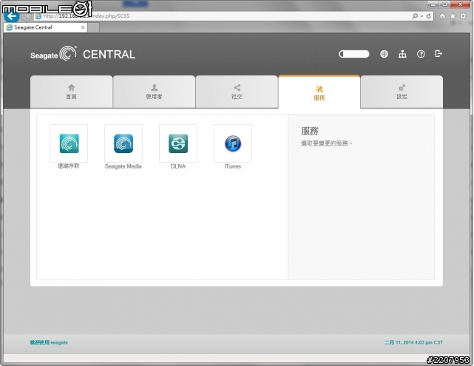Click the search magnifier in address bar
This screenshot has height=366, width=474.
coord(415,16)
